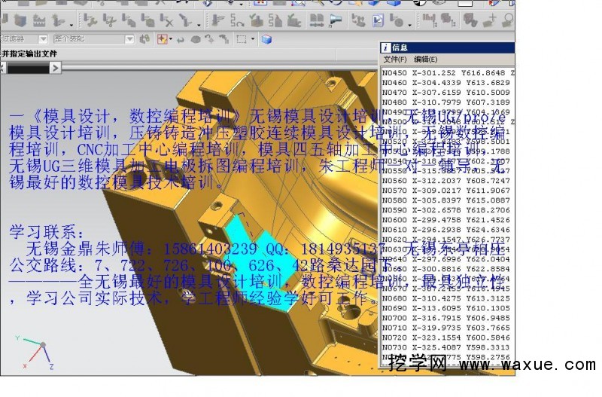Click the blue cube create icon
The image size is (602, 397).
pos(20,20)
